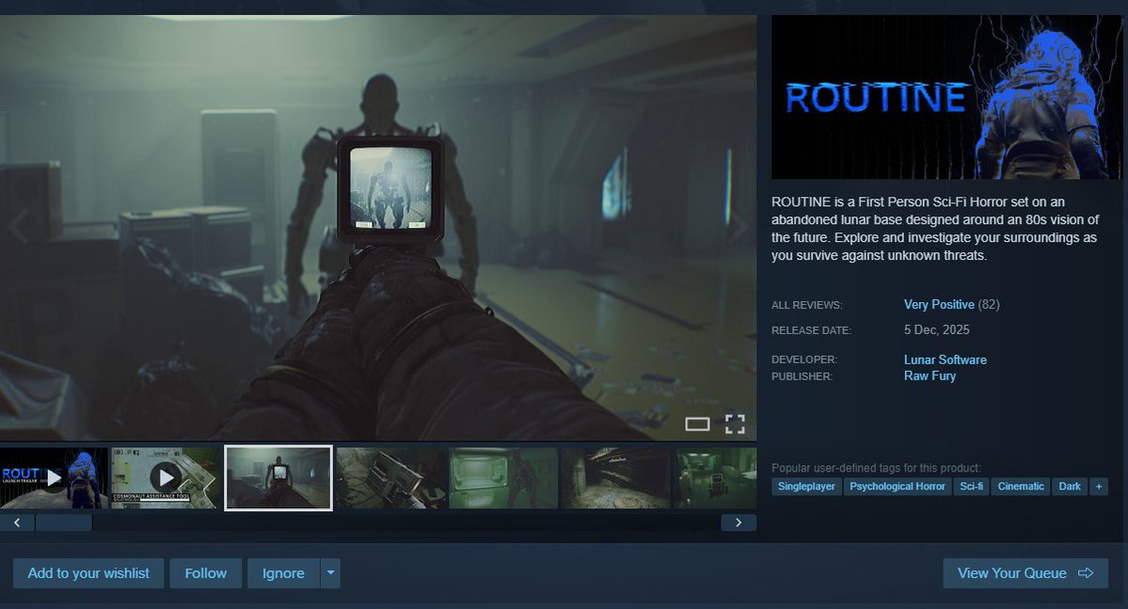The height and width of the screenshot is (609, 1128).
Task: Select the Cinematic tag
Action: (1021, 487)
